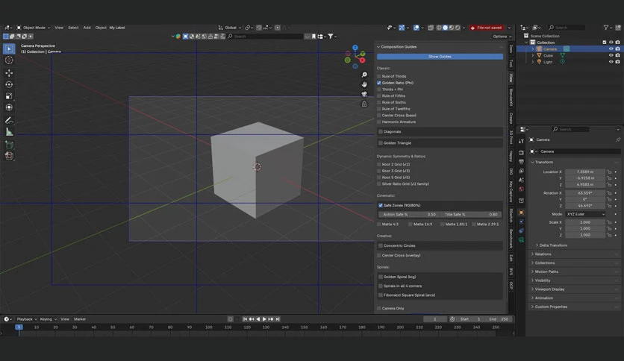Image resolution: width=624 pixels, height=361 pixels.
Task: Lock the Location X value
Action: (x=609, y=172)
